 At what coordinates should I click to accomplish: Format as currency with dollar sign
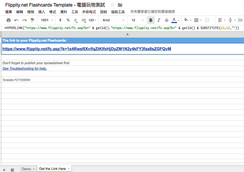(x=60, y=20)
